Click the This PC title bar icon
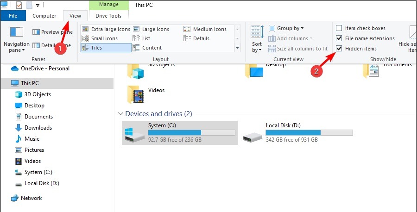The image size is (417, 212). tap(5, 5)
